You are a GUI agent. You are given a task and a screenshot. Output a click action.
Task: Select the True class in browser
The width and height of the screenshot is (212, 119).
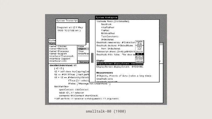81,51
